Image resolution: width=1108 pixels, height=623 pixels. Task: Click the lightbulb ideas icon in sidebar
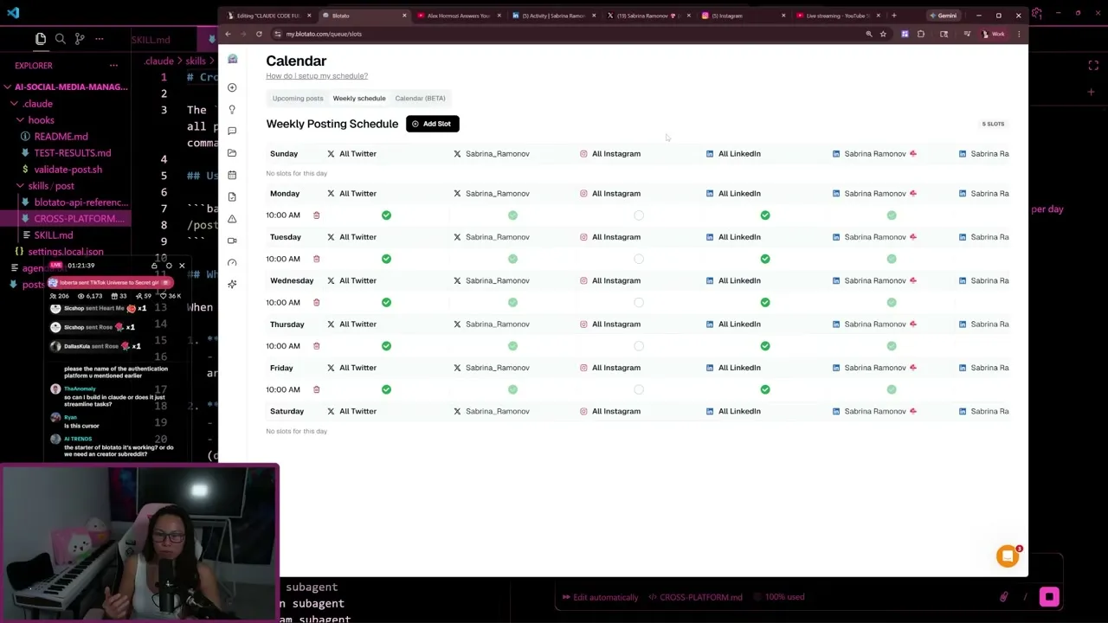232,109
